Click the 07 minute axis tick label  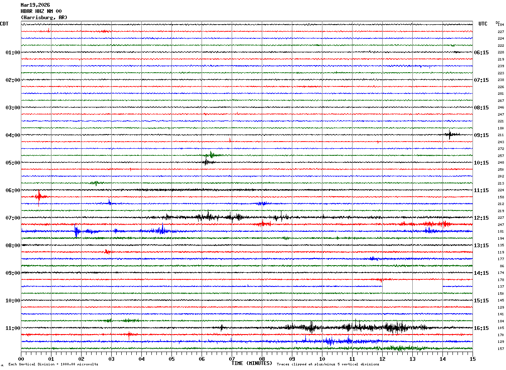(x=232, y=358)
